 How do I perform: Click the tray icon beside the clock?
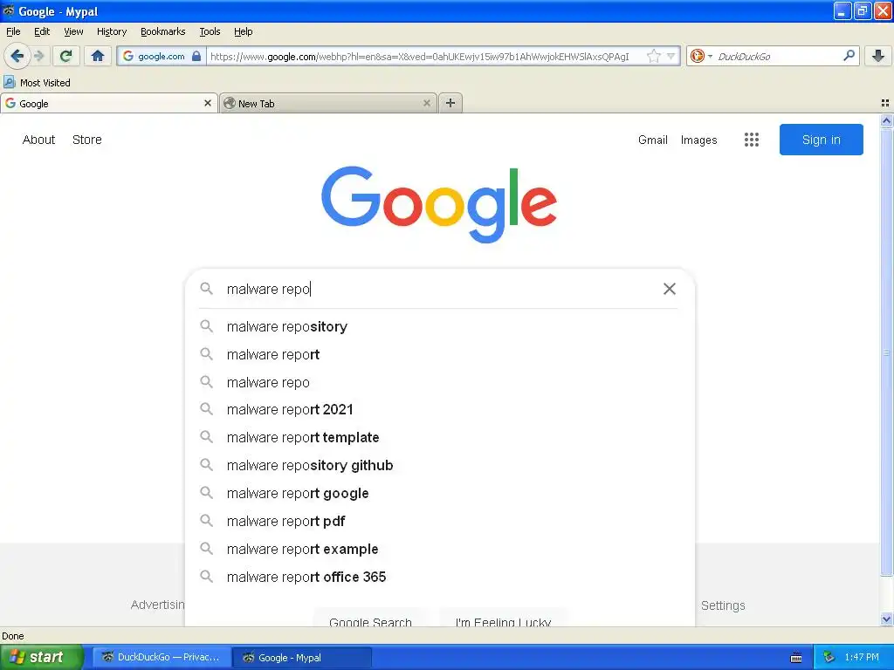click(x=829, y=658)
